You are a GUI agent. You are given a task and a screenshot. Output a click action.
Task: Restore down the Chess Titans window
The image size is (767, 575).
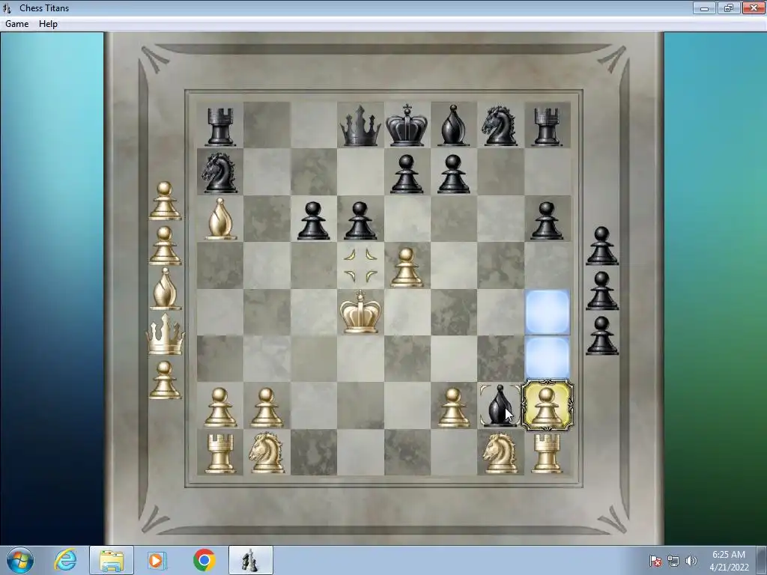pyautogui.click(x=729, y=7)
